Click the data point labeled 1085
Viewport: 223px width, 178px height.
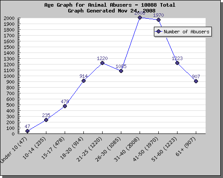point(121,71)
